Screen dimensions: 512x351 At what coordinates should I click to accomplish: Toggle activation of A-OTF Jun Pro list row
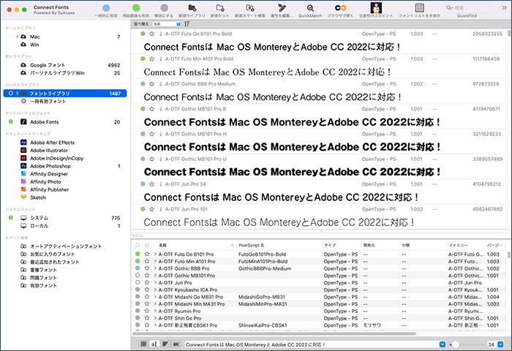(x=138, y=282)
